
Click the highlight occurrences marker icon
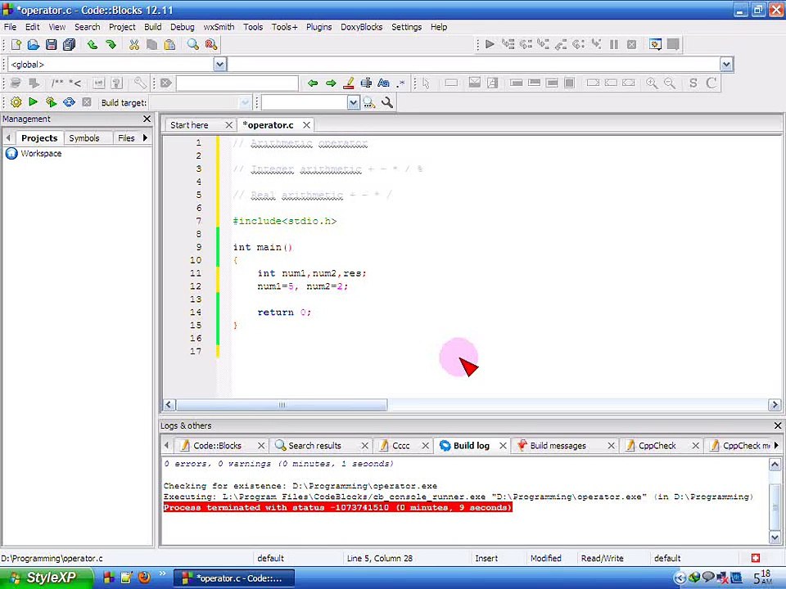(x=349, y=83)
